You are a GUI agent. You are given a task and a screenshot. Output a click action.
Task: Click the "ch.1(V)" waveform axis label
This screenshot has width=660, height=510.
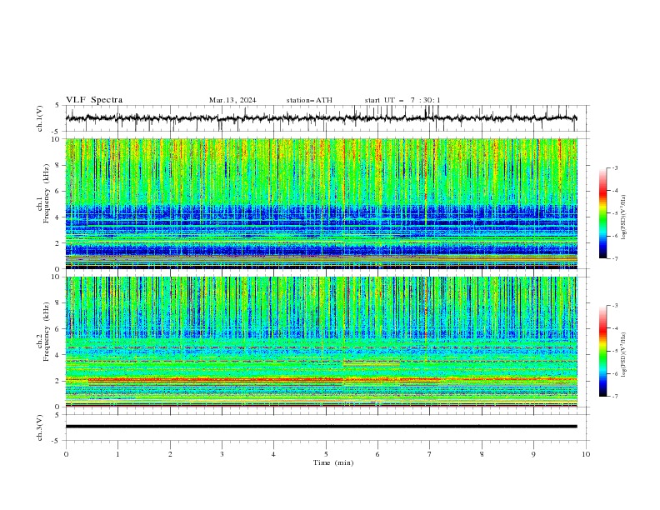[40, 118]
